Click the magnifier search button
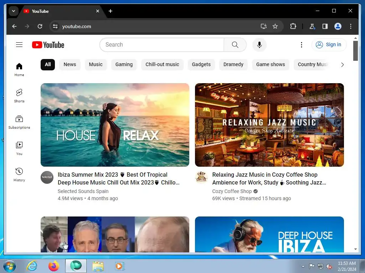Image resolution: width=365 pixels, height=273 pixels. click(235, 45)
